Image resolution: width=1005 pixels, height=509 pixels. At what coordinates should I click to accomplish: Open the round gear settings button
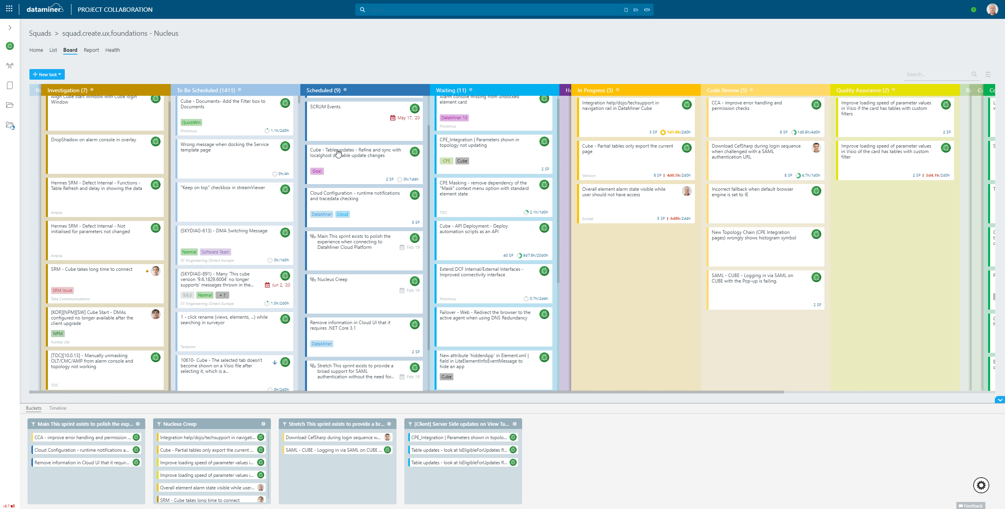point(981,485)
